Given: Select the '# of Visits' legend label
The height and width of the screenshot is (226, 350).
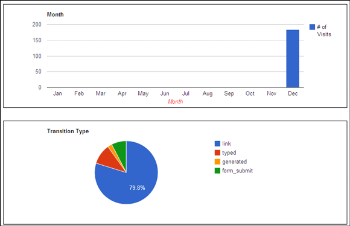Looking at the screenshot, I should (x=324, y=31).
